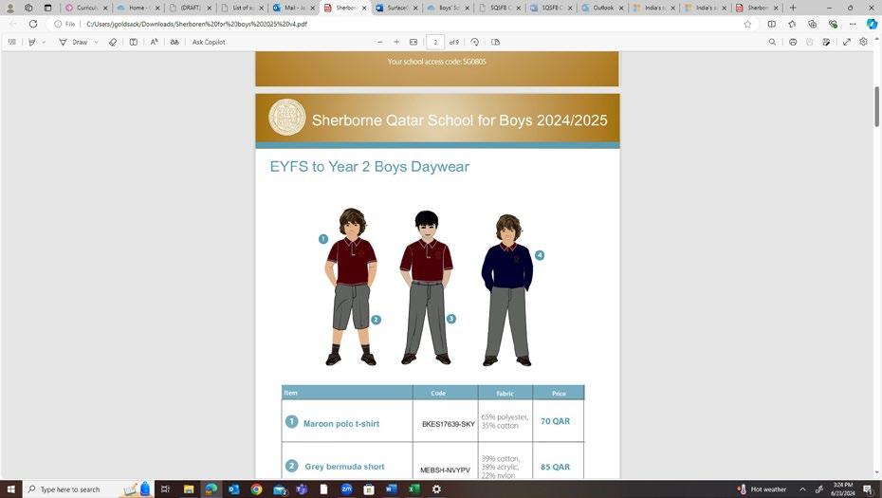This screenshot has width=882, height=498.
Task: Open PDF settings gear
Action: click(863, 42)
